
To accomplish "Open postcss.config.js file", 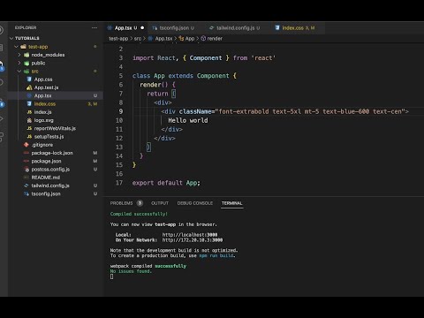I will pyautogui.click(x=50, y=170).
